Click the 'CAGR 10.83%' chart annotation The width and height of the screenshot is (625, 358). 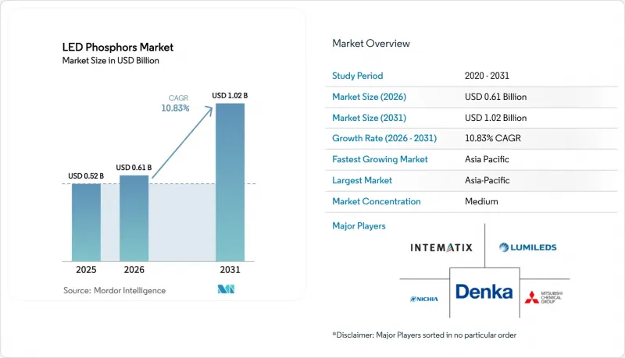click(175, 104)
